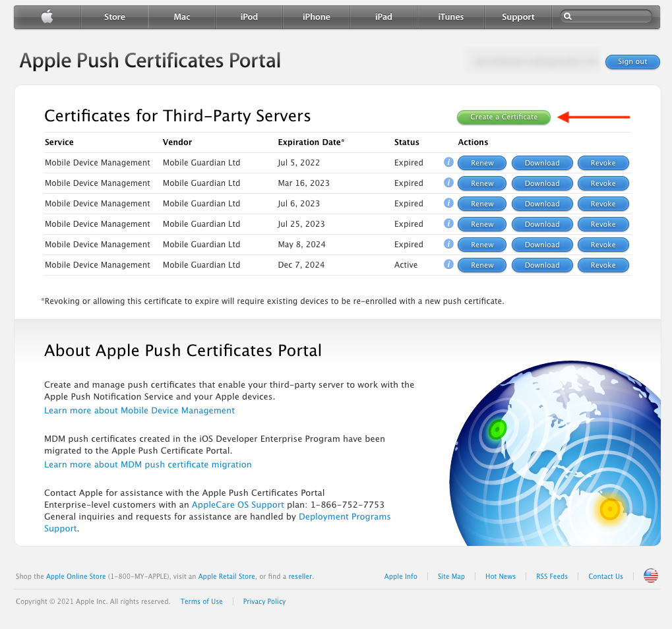Open Learn more about MDM push certificate migration
672x629 pixels.
point(148,464)
